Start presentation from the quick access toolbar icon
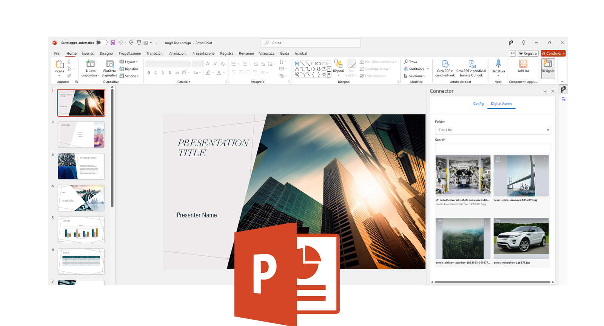 (x=139, y=43)
